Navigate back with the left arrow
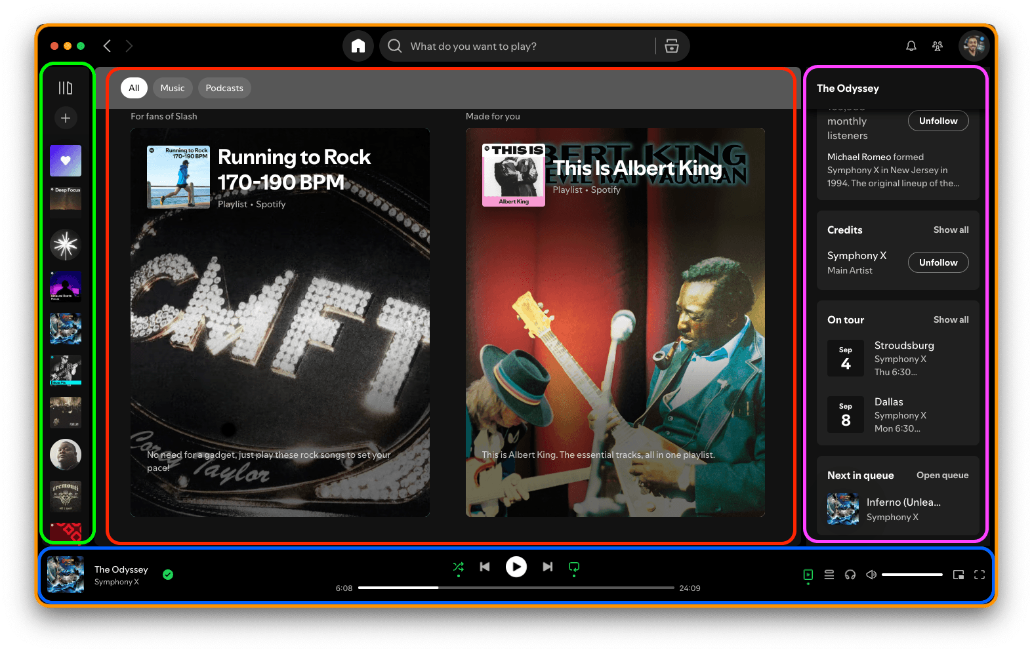The width and height of the screenshot is (1032, 652). coord(108,46)
